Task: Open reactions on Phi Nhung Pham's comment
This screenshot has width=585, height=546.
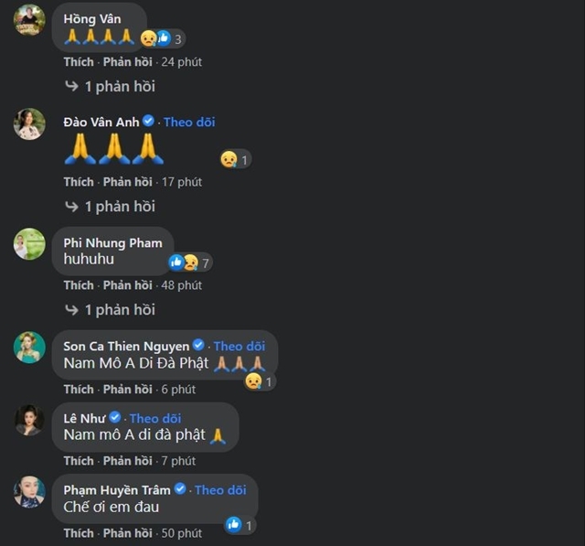Action: pyautogui.click(x=190, y=262)
